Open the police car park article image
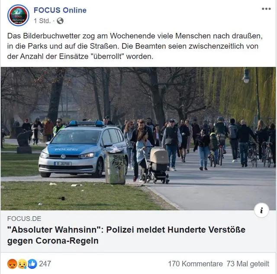Image resolution: width=277 pixels, height=274 pixels. [138, 139]
